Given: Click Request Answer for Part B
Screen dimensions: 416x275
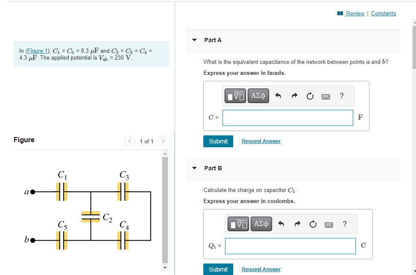Looking at the screenshot, I should [261, 269].
